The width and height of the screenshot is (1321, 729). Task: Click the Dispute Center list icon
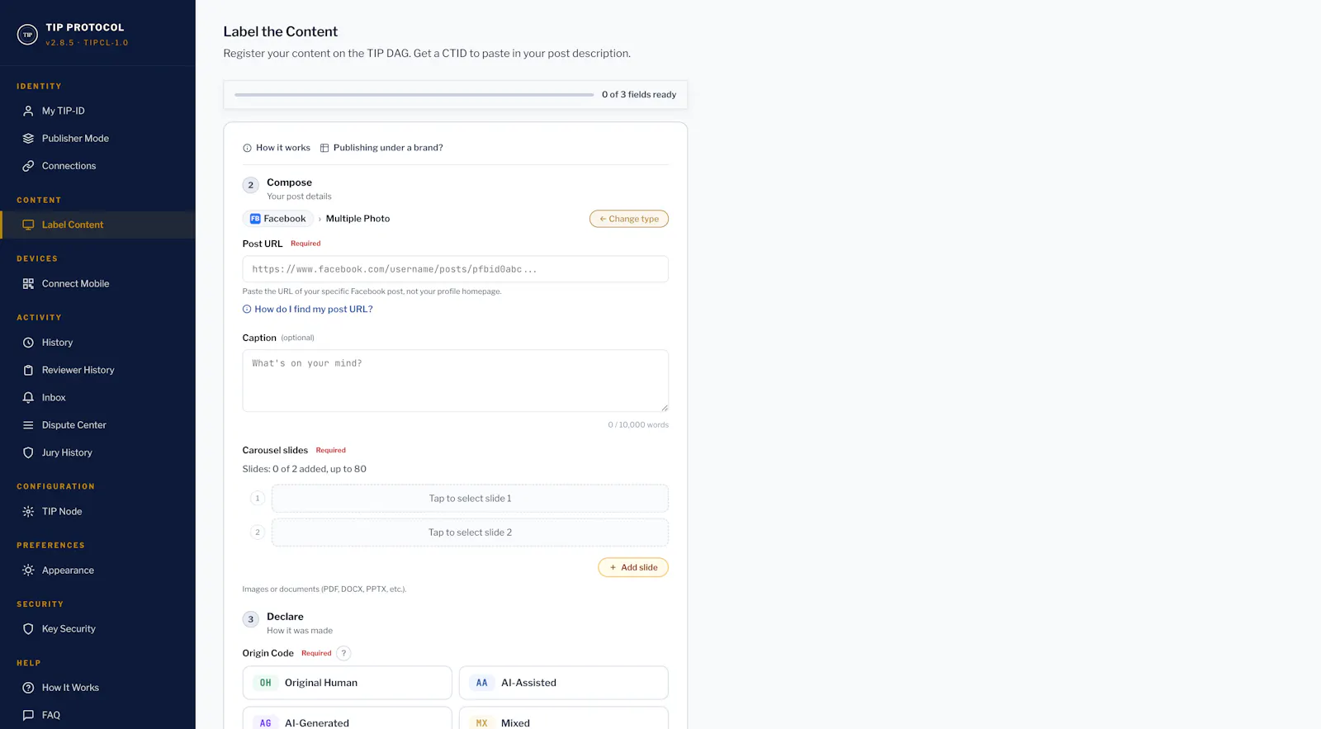point(28,425)
